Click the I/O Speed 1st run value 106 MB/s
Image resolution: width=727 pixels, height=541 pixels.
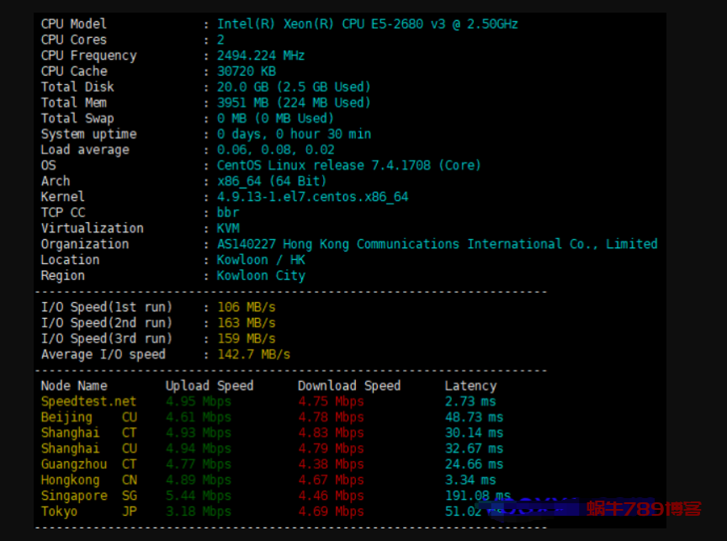(246, 307)
